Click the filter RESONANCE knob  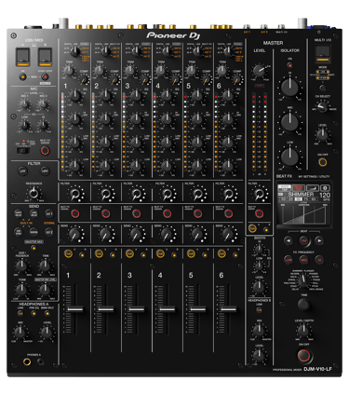(x=34, y=194)
